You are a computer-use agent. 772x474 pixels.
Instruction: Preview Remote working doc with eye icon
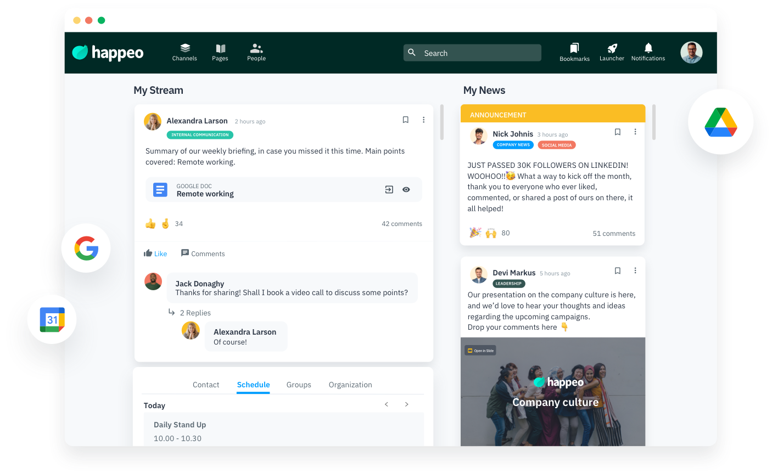tap(406, 190)
